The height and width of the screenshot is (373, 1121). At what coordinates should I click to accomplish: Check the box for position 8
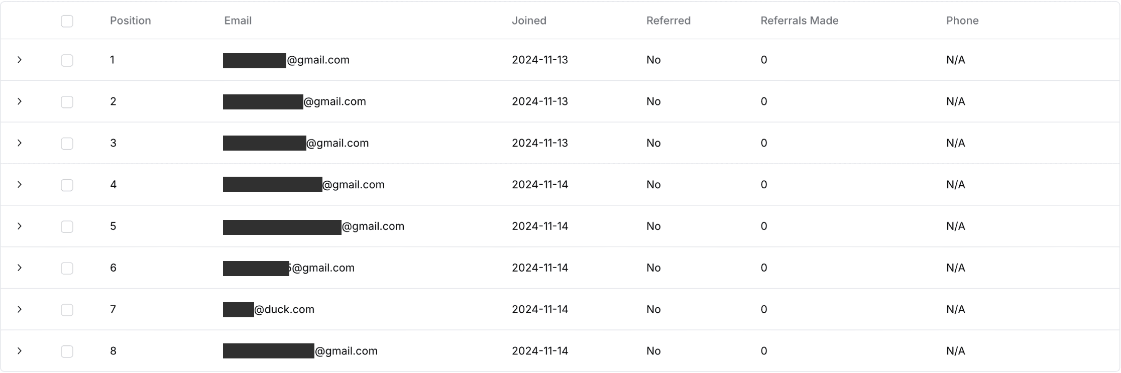click(x=67, y=351)
